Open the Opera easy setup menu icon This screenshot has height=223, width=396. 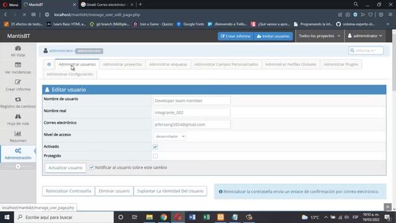click(x=390, y=15)
